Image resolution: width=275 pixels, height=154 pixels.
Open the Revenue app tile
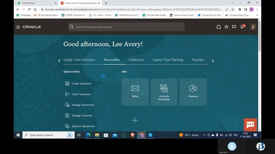point(193,92)
